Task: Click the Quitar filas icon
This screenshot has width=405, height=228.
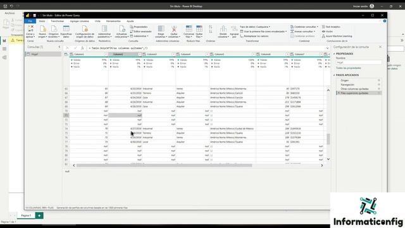Action: 199,28
